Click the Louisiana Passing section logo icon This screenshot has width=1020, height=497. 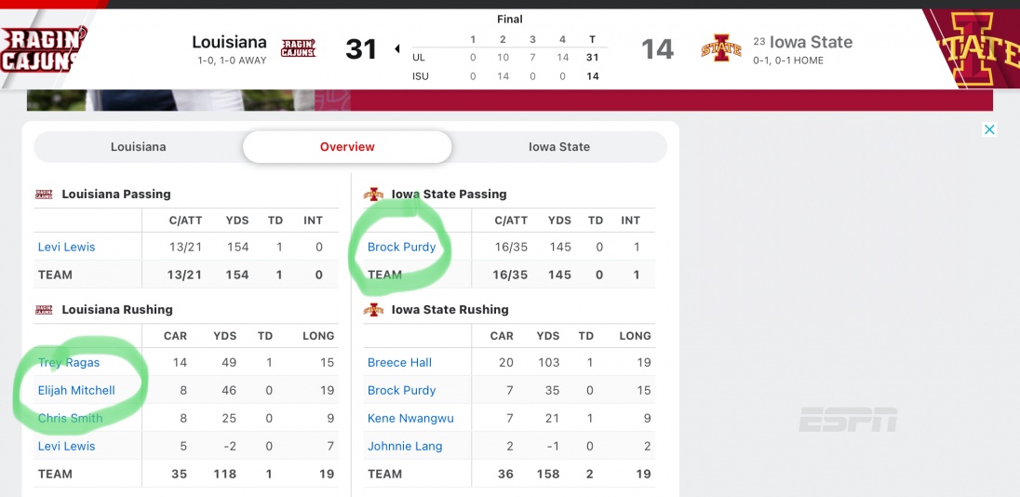tap(44, 195)
